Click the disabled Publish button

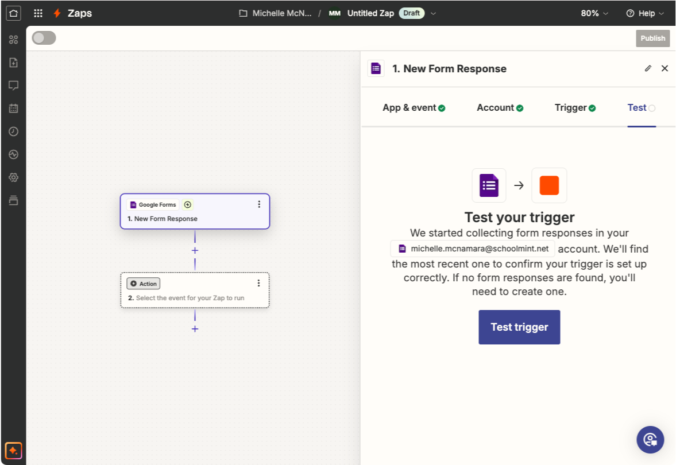(x=652, y=38)
